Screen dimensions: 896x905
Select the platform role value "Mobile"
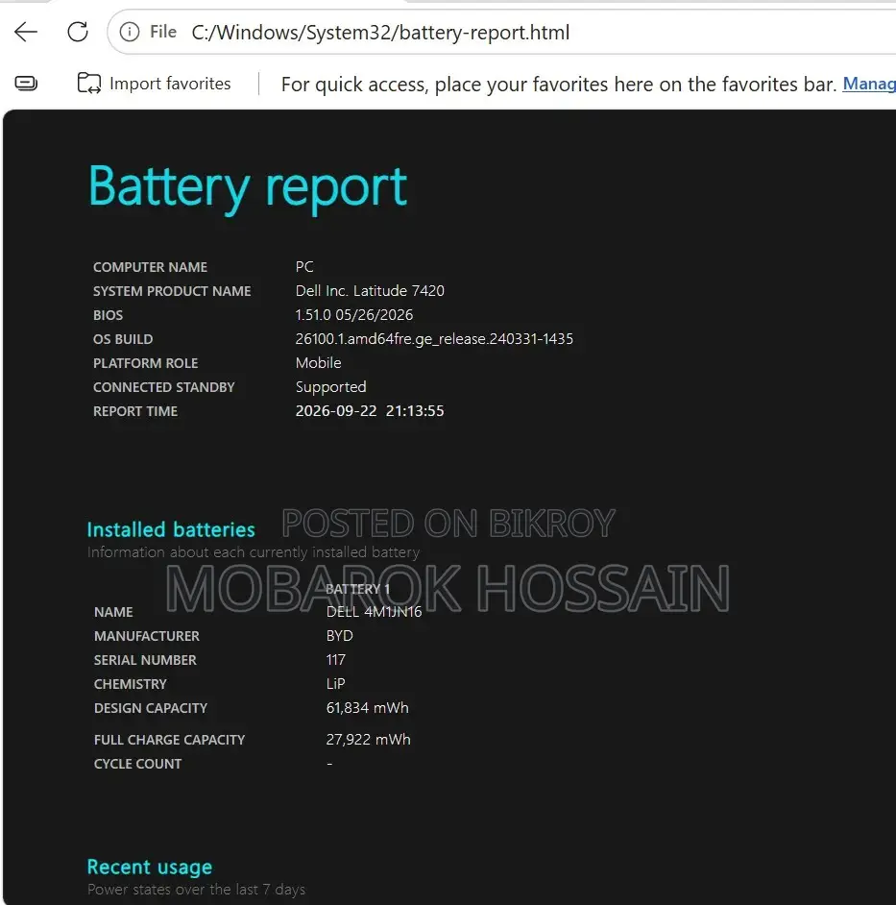click(x=319, y=363)
